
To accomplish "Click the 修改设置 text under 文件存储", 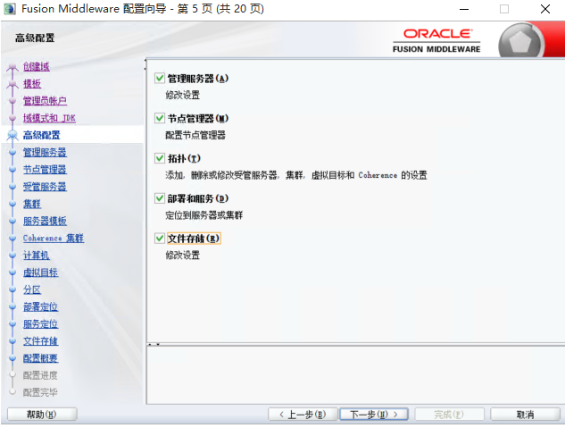I will coord(182,256).
